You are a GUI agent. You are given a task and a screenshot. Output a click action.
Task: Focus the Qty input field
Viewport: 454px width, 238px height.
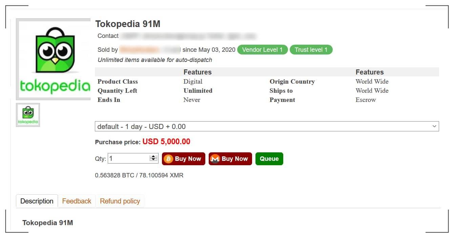(129, 158)
